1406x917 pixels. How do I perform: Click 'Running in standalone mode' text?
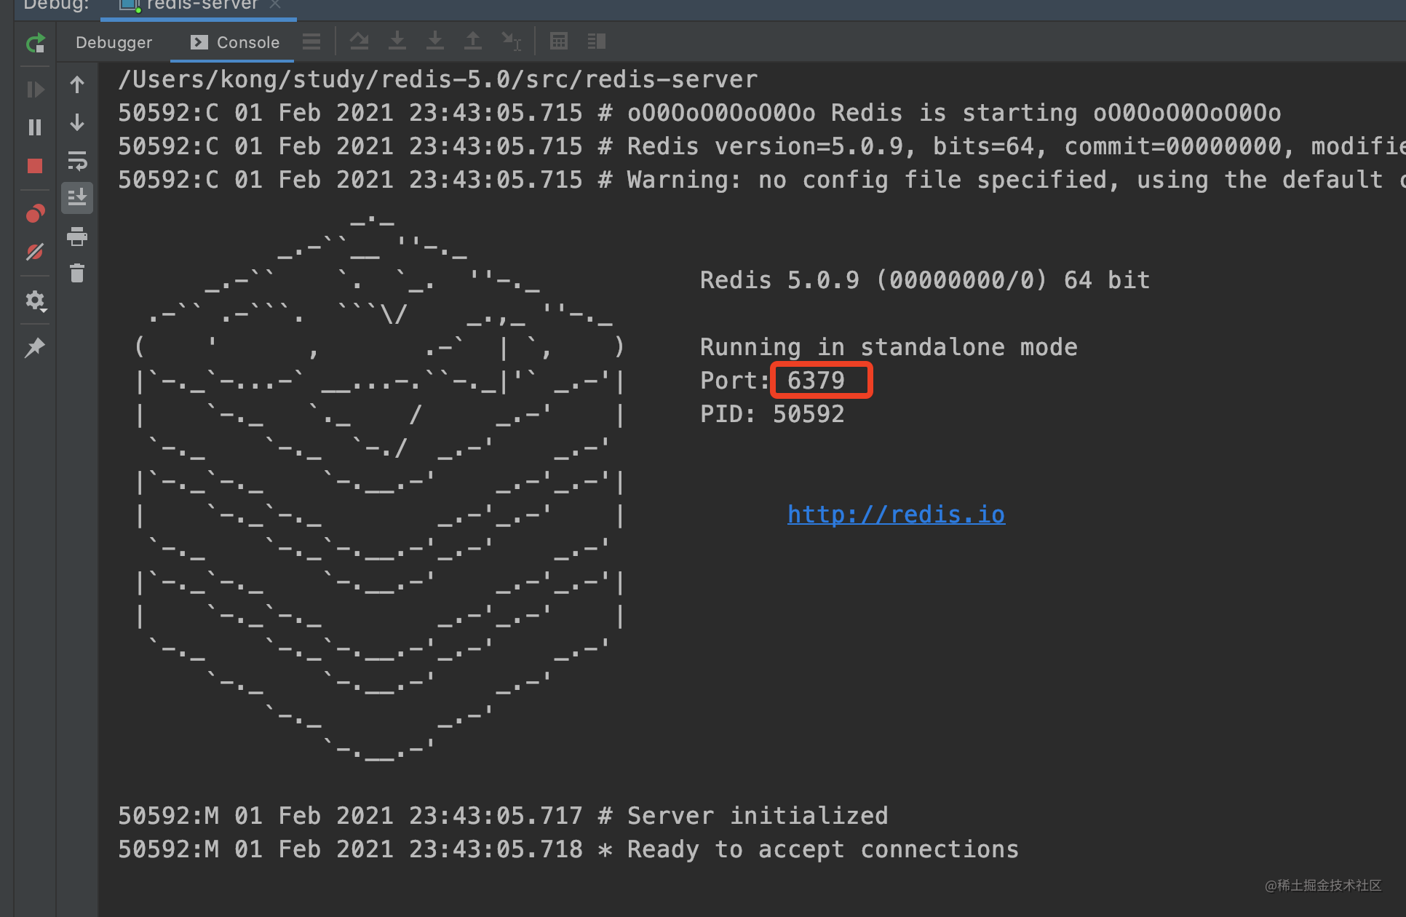(x=889, y=347)
